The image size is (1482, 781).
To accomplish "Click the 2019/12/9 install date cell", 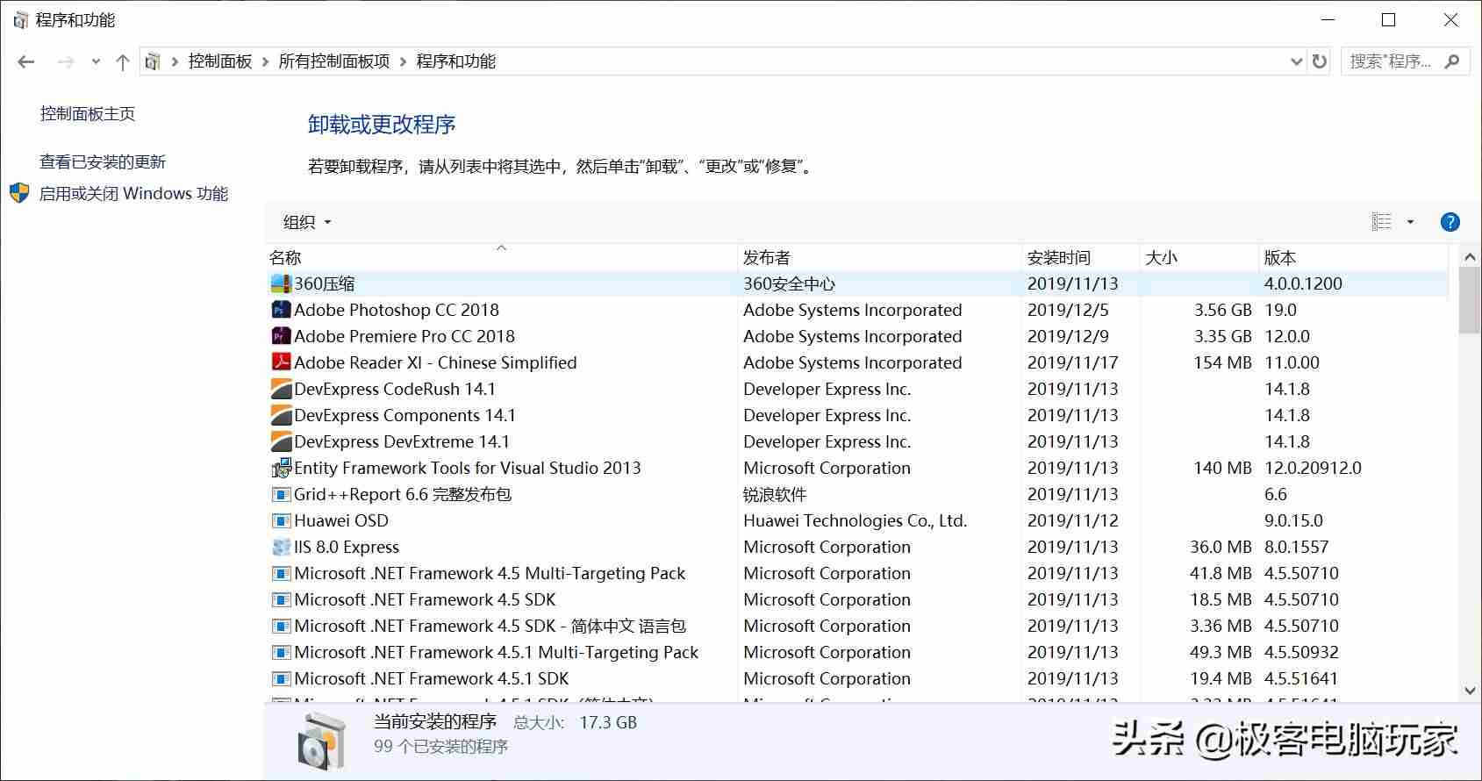I will click(x=1068, y=336).
